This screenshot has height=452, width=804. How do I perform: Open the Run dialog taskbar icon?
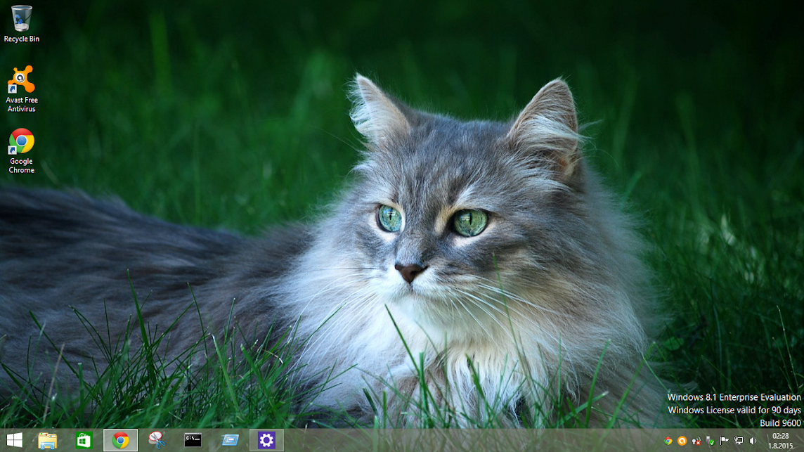[230, 440]
